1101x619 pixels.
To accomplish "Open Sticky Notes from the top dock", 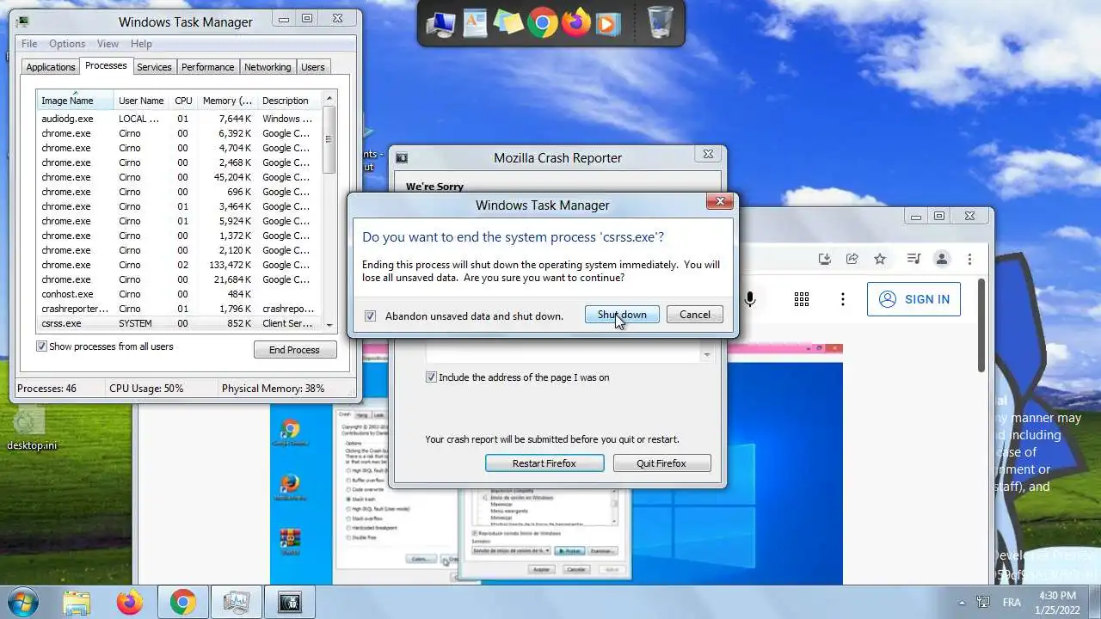I will tap(508, 23).
